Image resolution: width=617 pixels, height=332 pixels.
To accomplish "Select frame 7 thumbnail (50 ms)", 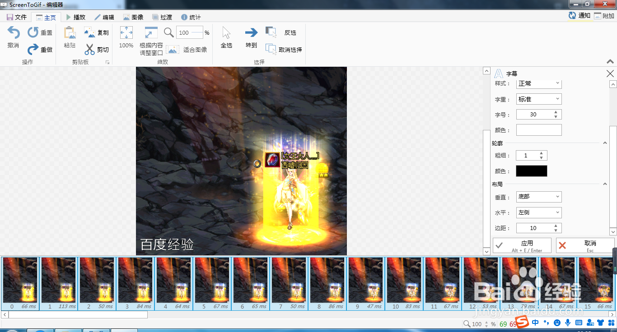I will (289, 283).
